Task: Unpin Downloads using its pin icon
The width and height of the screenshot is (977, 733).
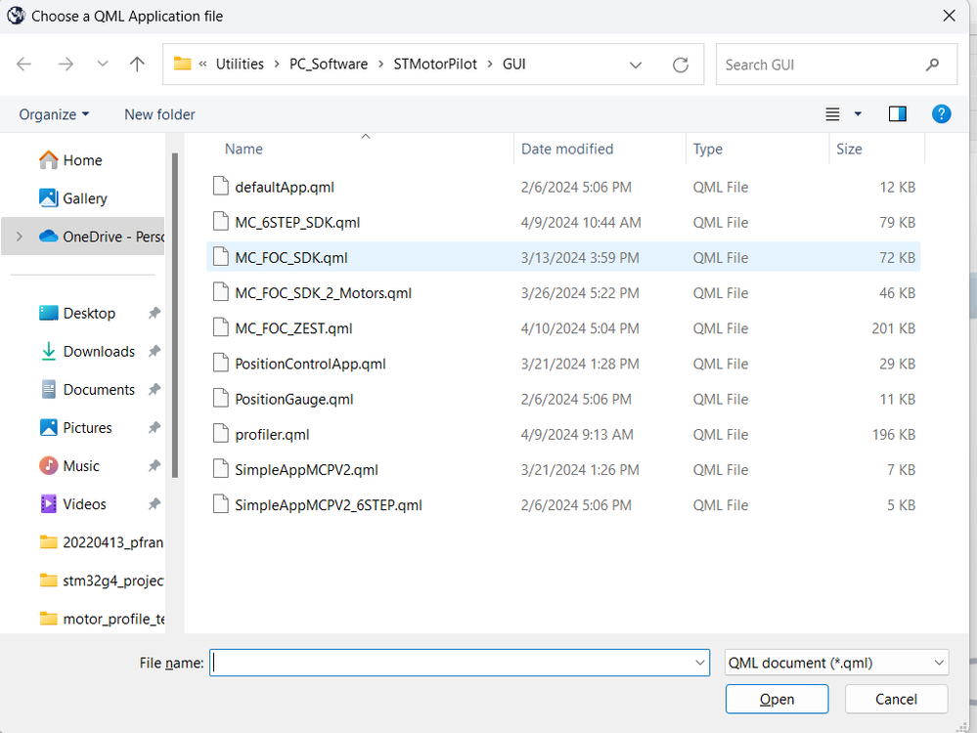Action: (155, 351)
